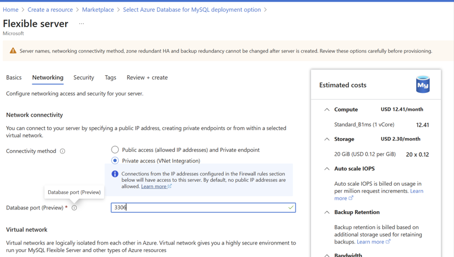Image resolution: width=454 pixels, height=257 pixels.
Task: Click the blue information icon in the firewall note
Action: 115,174
